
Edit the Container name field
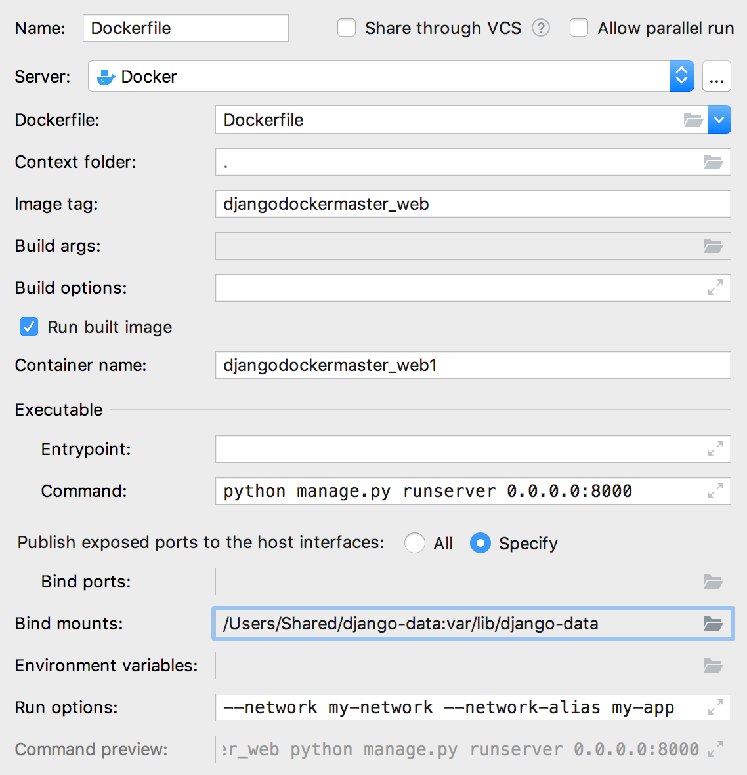coord(473,365)
